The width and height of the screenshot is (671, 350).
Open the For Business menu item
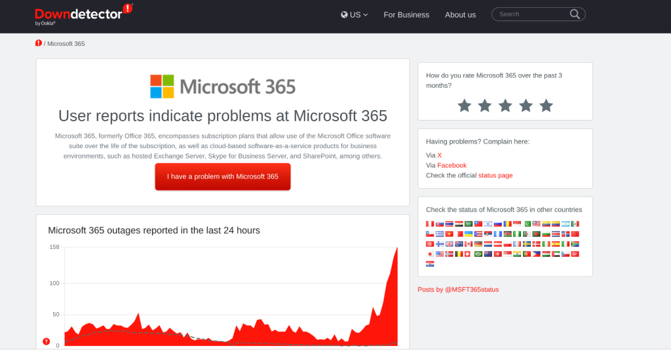tap(406, 14)
